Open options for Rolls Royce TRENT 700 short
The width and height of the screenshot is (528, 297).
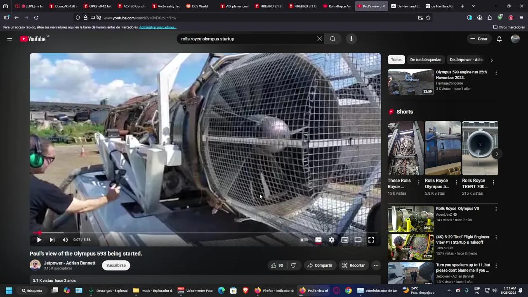point(493,182)
